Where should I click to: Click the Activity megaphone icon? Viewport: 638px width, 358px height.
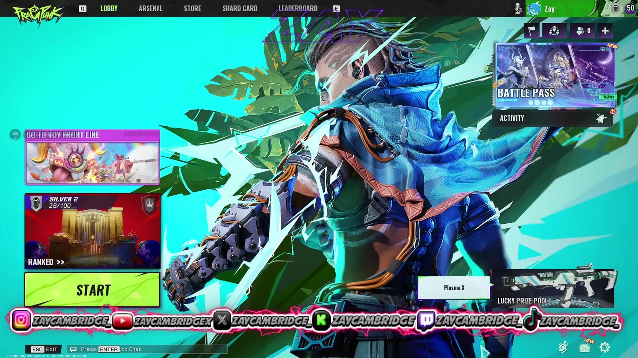coord(602,118)
